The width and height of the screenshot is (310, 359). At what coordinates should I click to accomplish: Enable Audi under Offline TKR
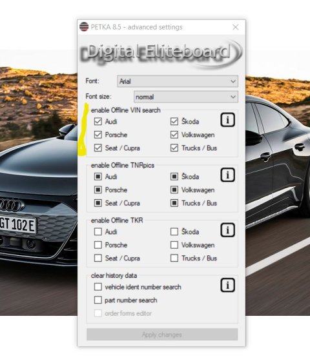[x=98, y=231]
